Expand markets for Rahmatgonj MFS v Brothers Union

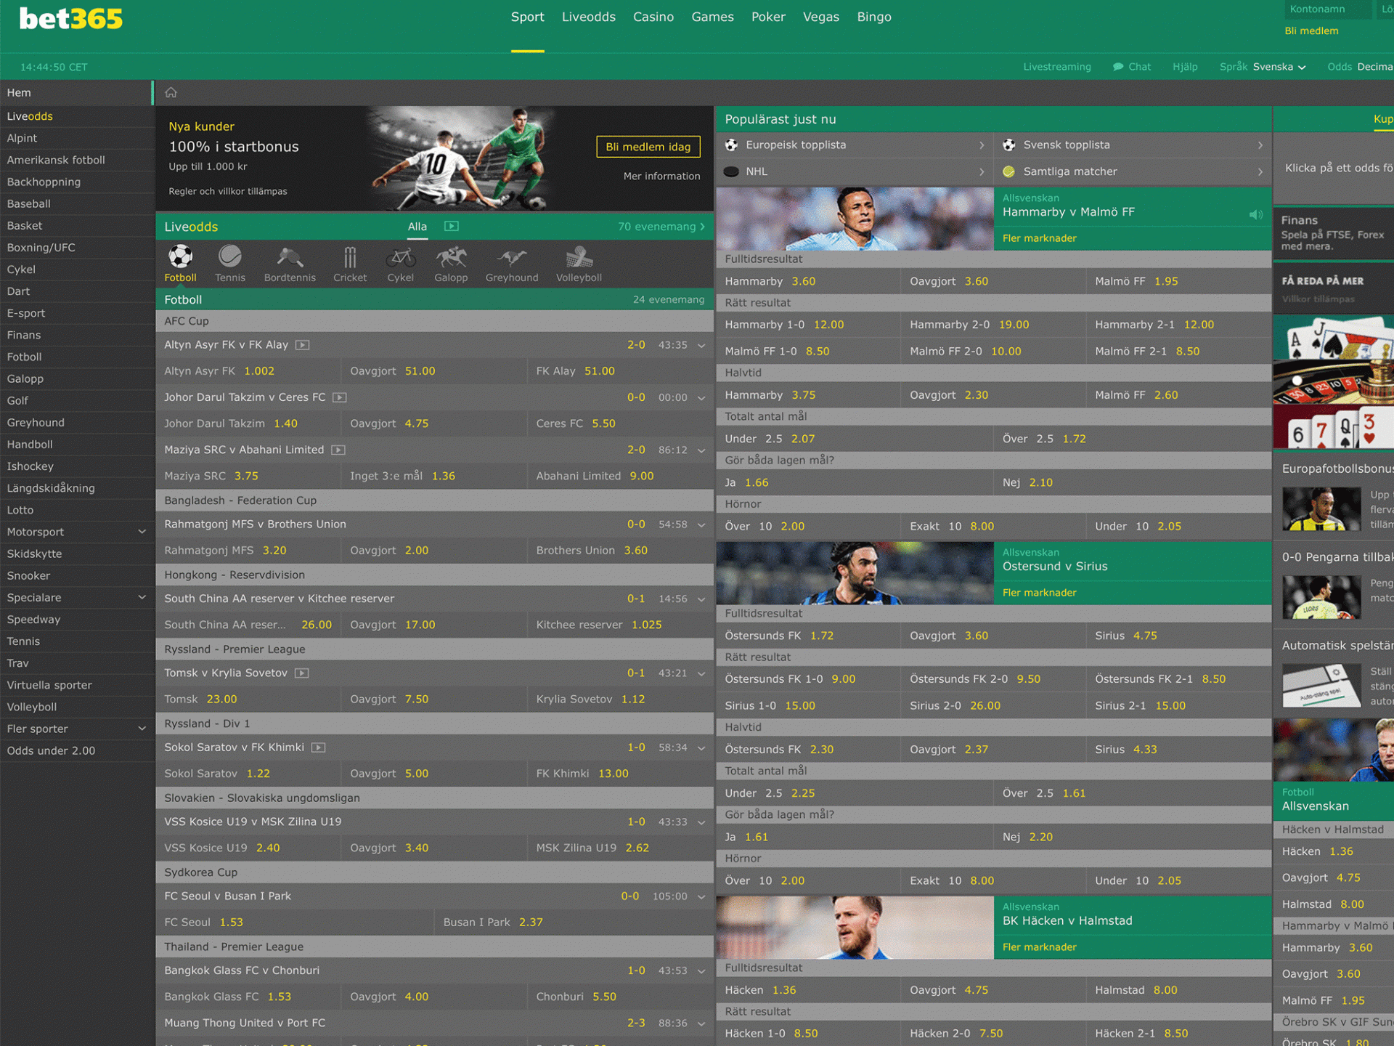[x=701, y=525]
